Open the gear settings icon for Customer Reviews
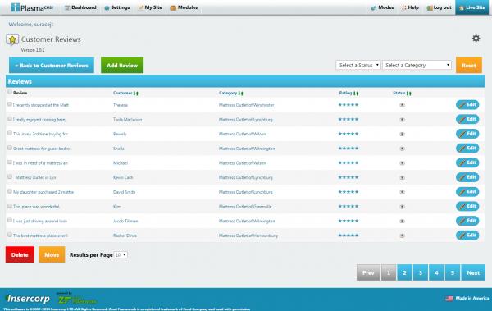 tap(476, 39)
